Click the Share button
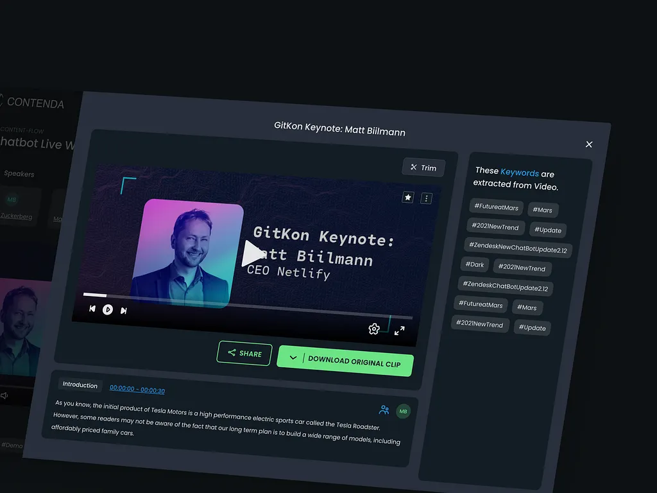Screen dimensions: 657x493 [244, 354]
